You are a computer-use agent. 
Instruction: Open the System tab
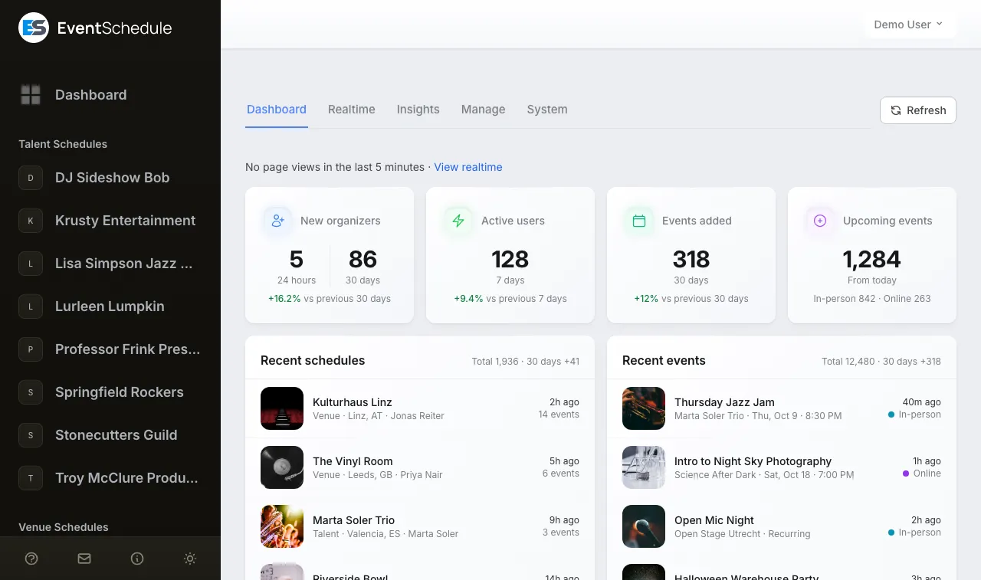point(547,110)
